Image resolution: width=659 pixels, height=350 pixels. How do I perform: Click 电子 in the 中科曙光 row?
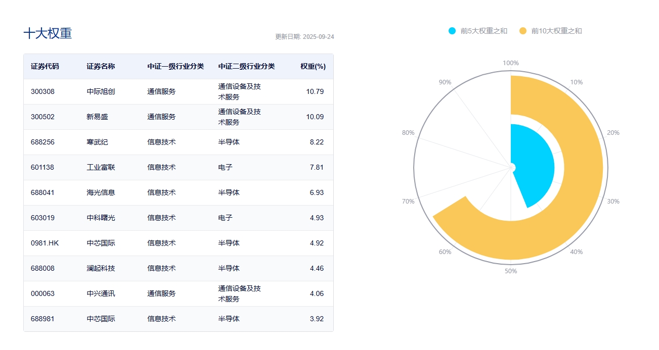[225, 218]
